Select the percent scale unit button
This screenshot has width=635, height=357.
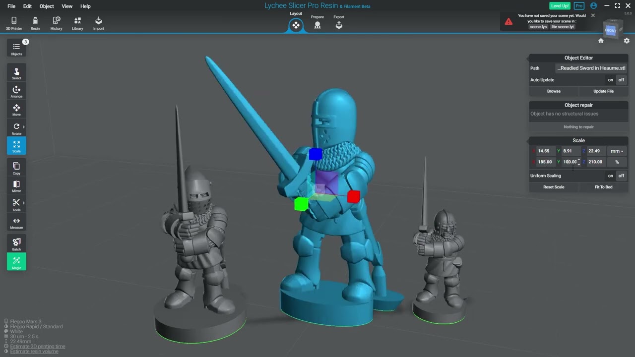click(x=617, y=162)
